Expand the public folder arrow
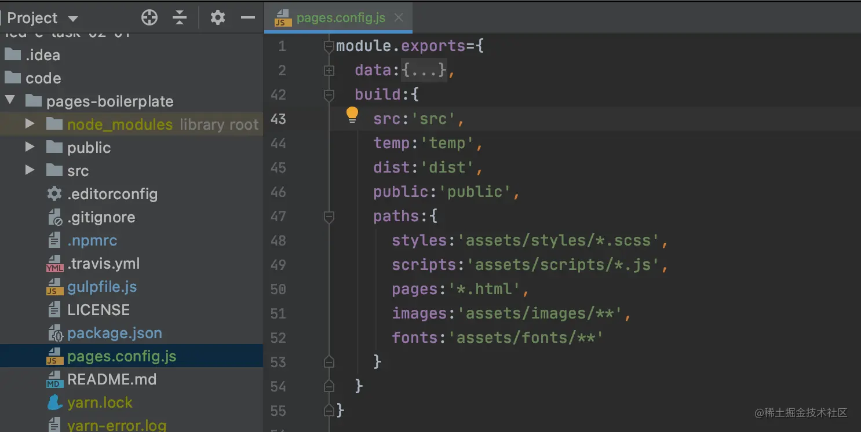Image resolution: width=861 pixels, height=432 pixels. coord(30,147)
